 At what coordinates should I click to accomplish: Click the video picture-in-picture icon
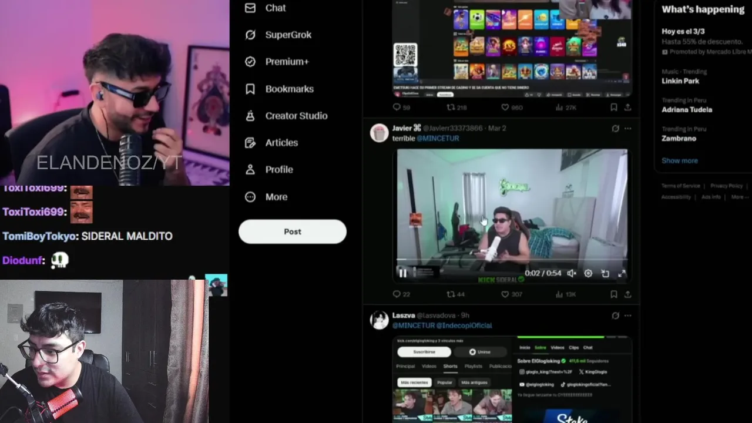(605, 273)
